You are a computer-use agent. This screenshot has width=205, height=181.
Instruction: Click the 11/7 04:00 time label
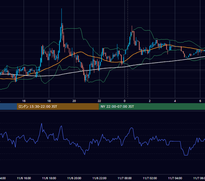(175, 178)
